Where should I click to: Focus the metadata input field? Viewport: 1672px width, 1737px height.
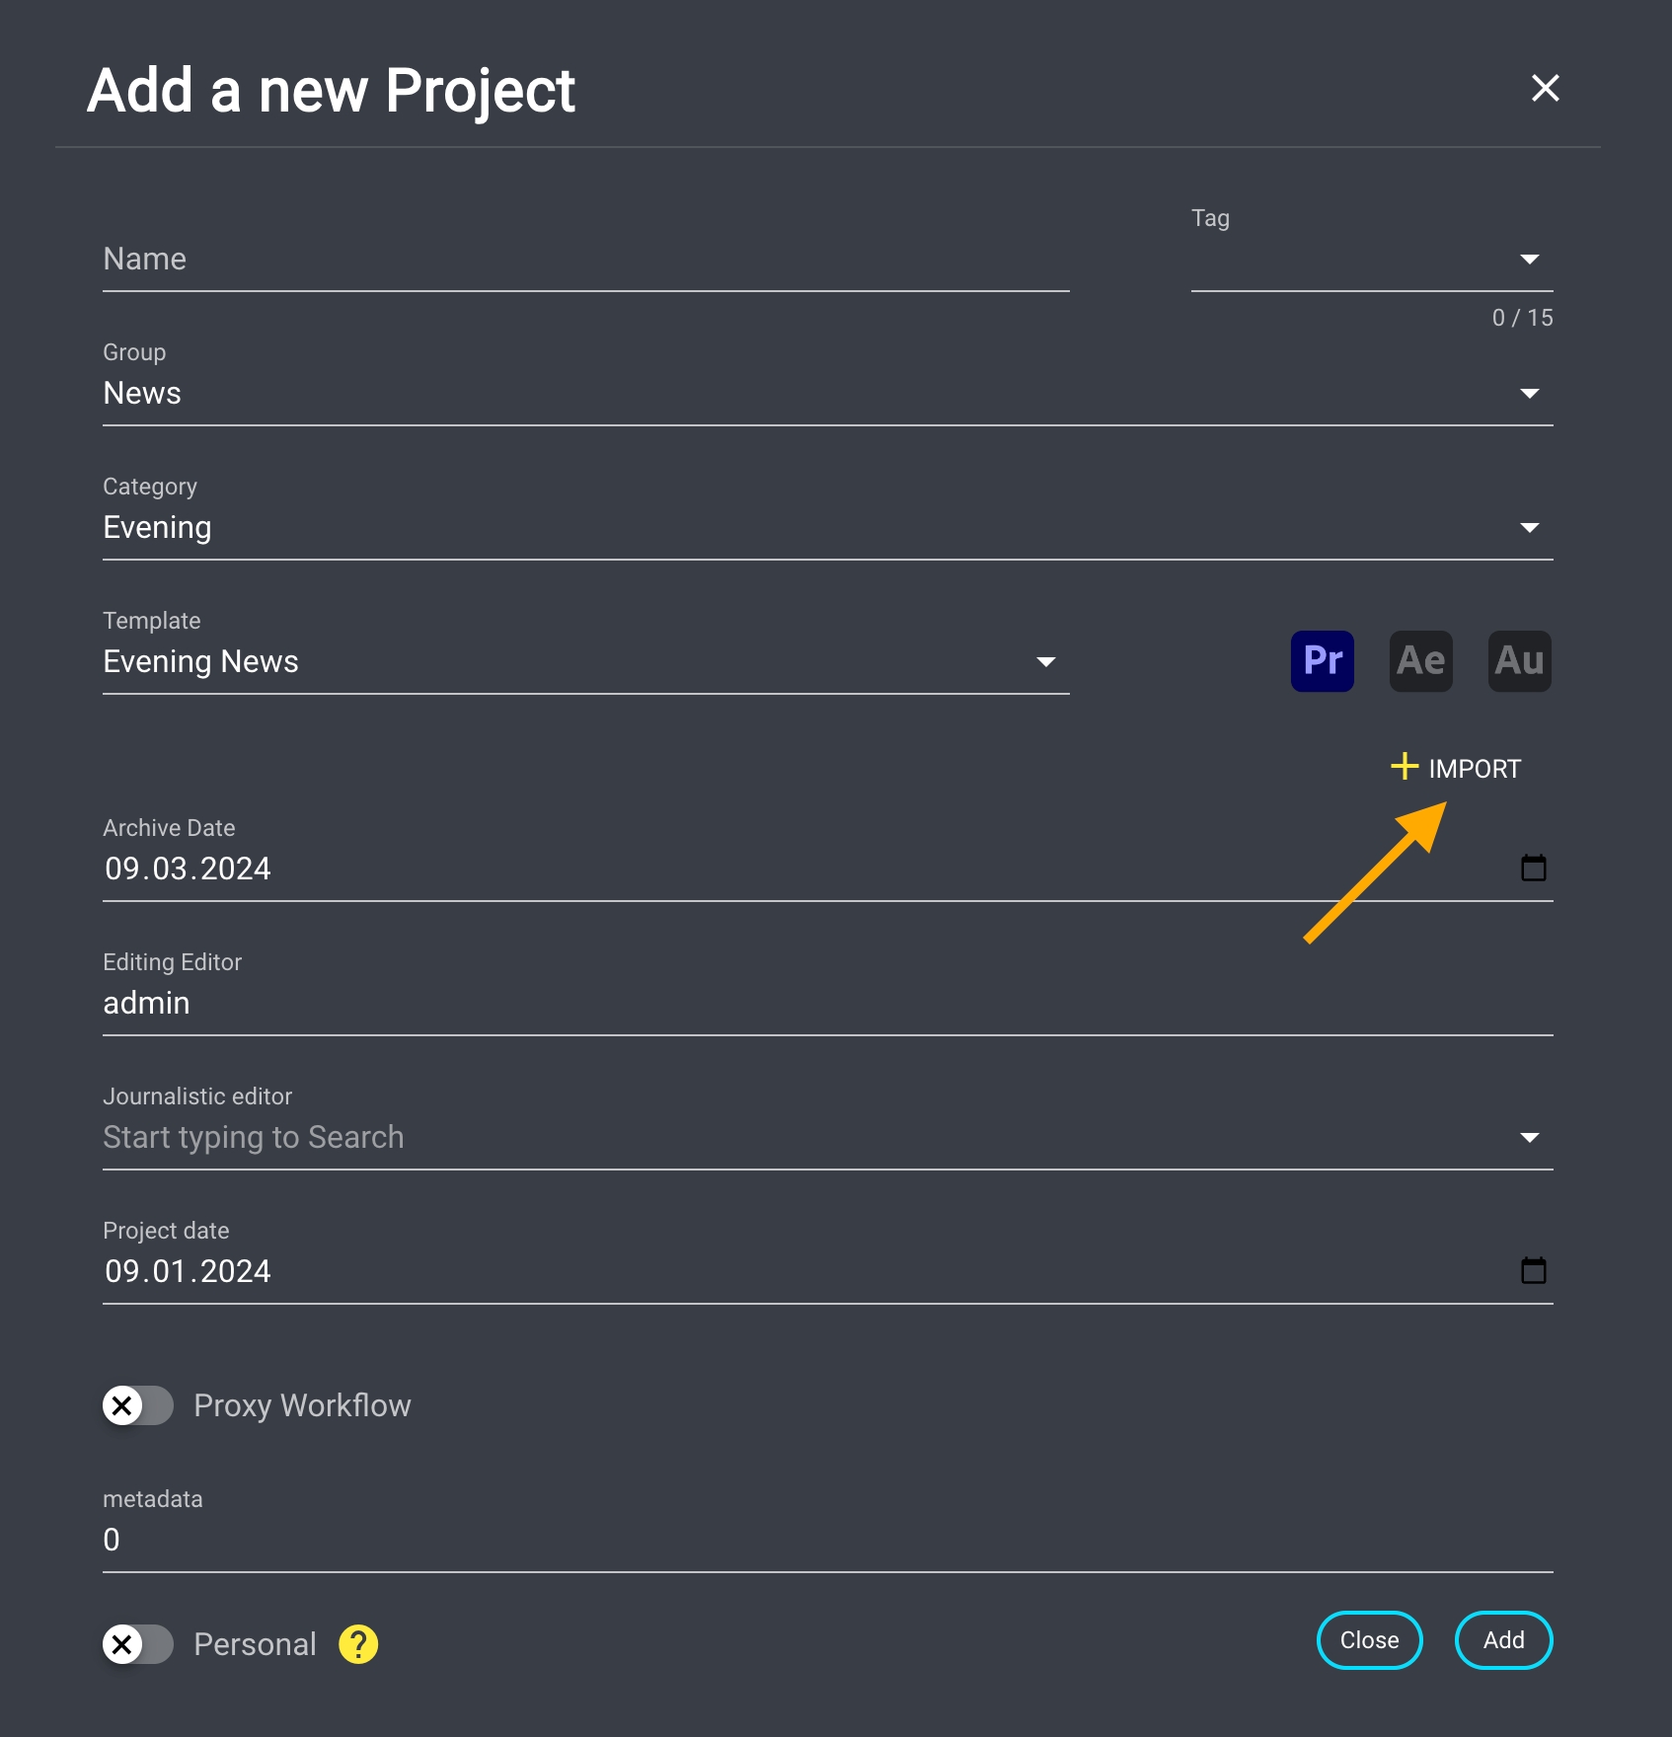pos(827,1540)
